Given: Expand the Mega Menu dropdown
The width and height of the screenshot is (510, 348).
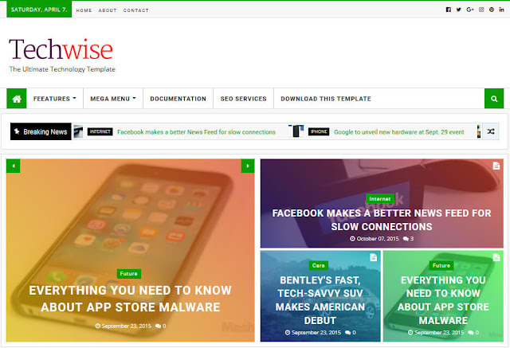Looking at the screenshot, I should (x=112, y=99).
